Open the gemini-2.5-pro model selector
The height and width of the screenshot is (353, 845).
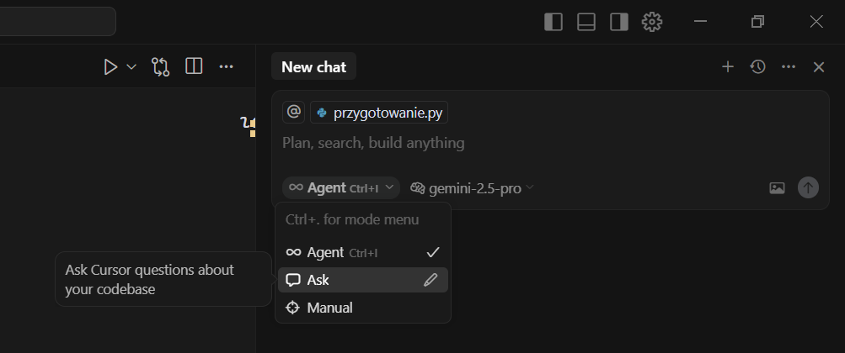pyautogui.click(x=472, y=188)
